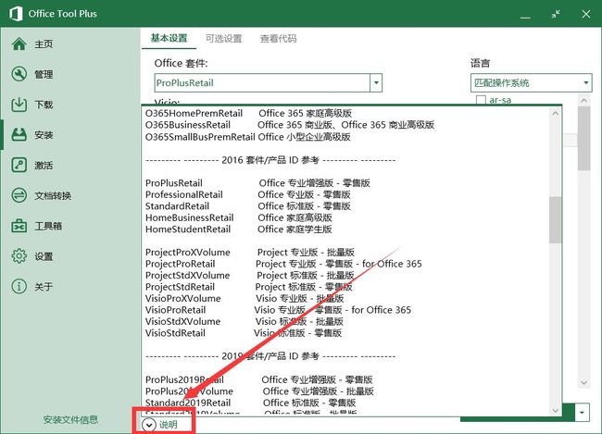The image size is (602, 434).
Task: Open the 主页 home icon
Action: pyautogui.click(x=19, y=43)
